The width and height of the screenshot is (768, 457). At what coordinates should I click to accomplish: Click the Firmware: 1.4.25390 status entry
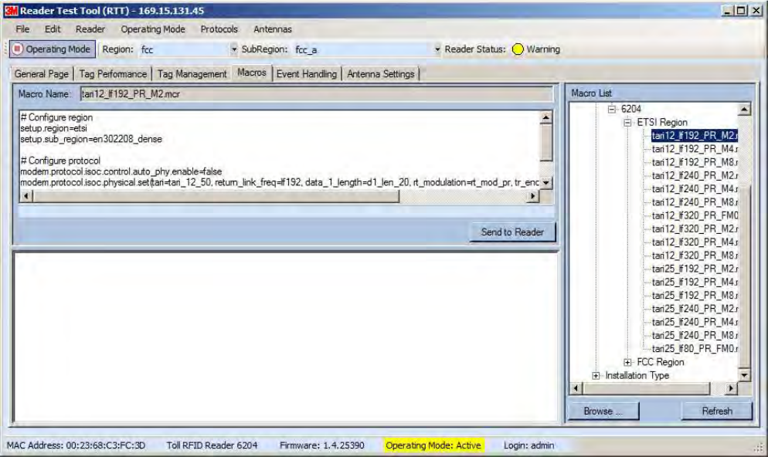point(321,445)
